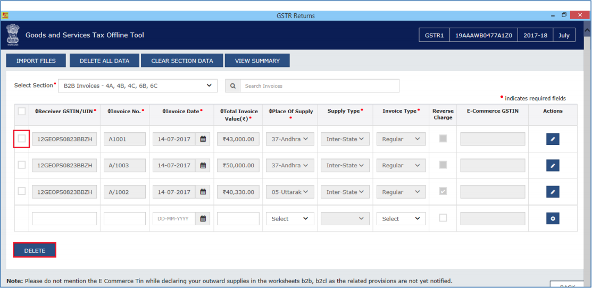Click the Search Invoices field
Screen dimensions: 592x289
320,86
